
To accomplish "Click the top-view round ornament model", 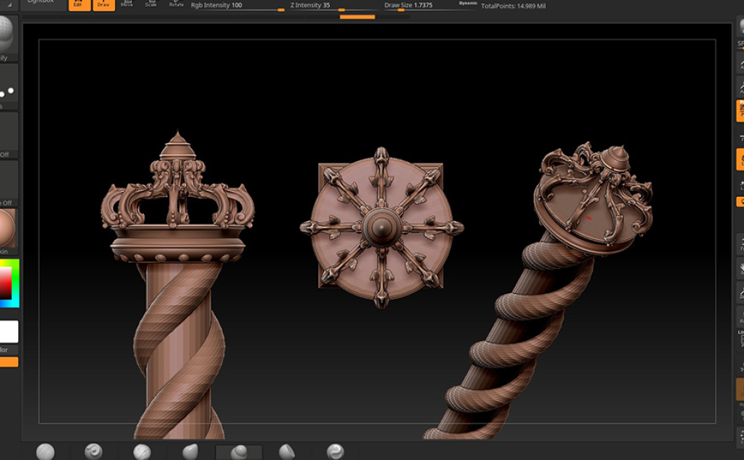I will [x=381, y=227].
